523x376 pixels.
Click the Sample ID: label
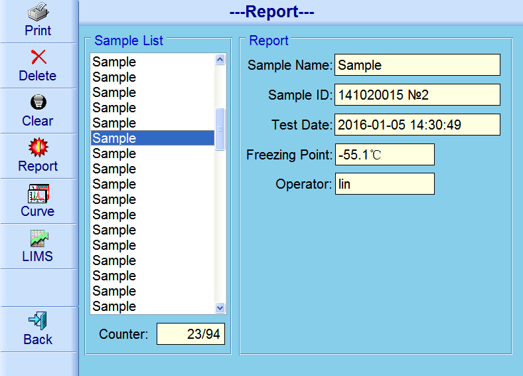tap(301, 95)
